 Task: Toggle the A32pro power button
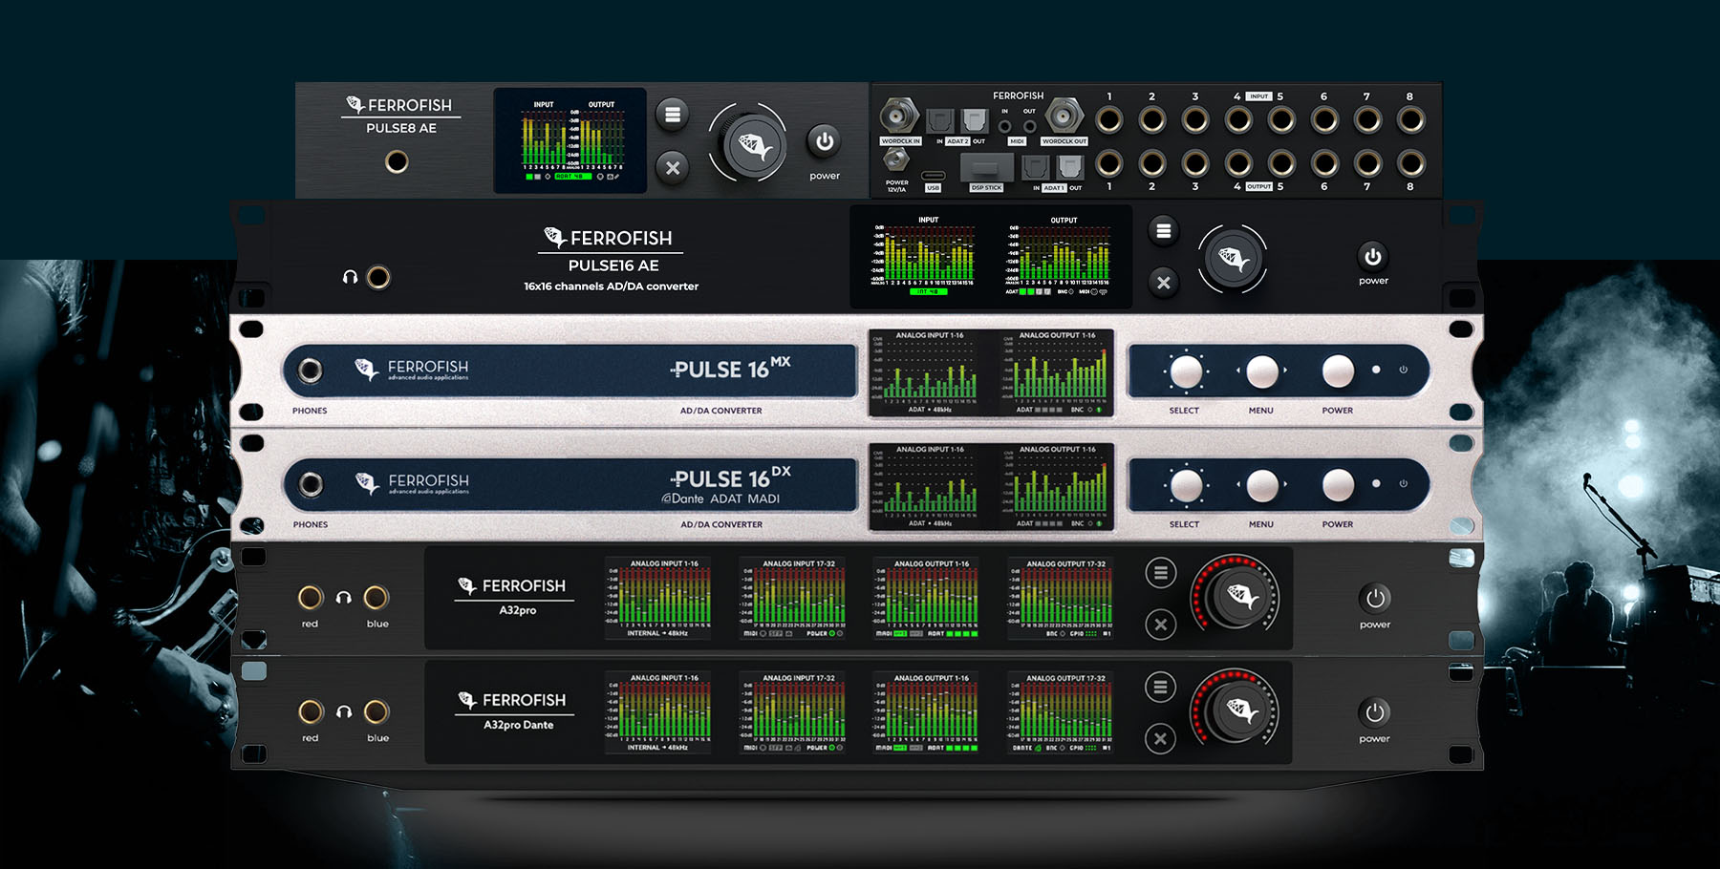click(1374, 599)
